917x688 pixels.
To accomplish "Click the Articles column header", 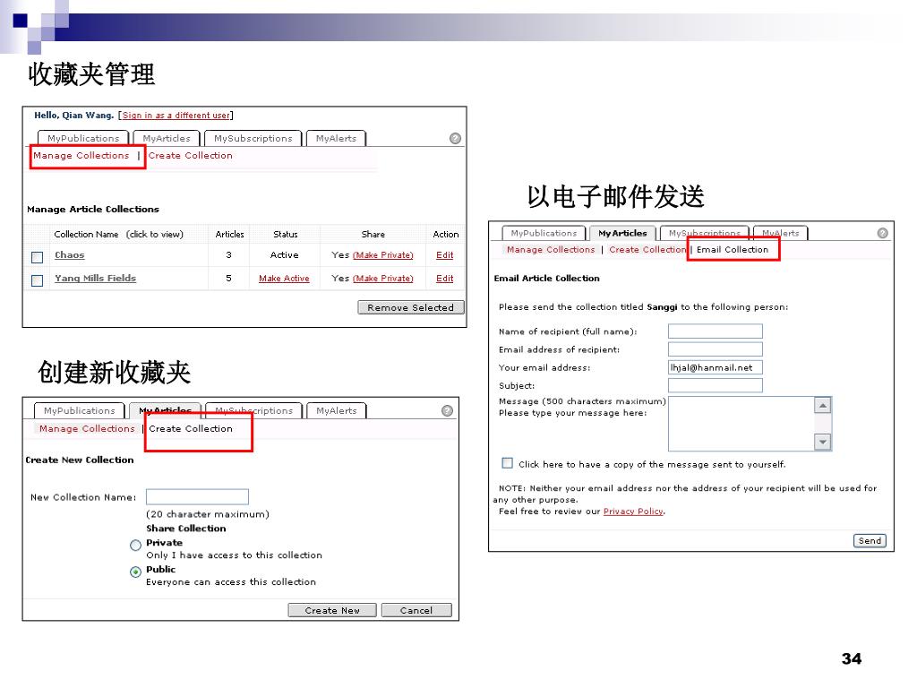I will (x=229, y=234).
